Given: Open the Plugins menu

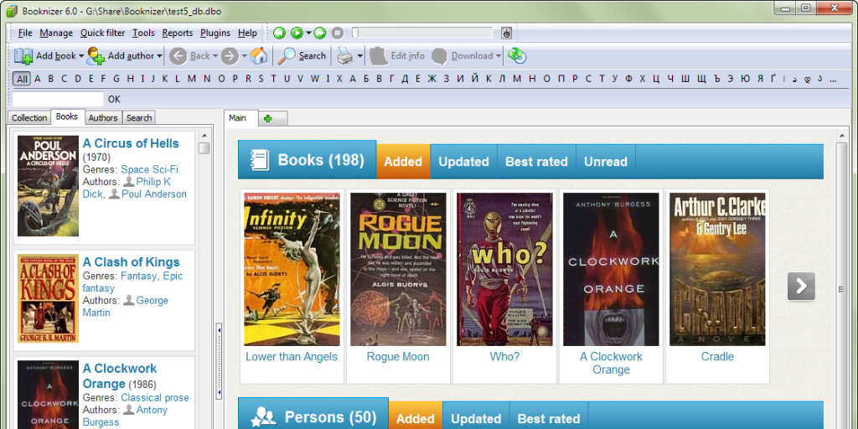Looking at the screenshot, I should click(x=215, y=33).
